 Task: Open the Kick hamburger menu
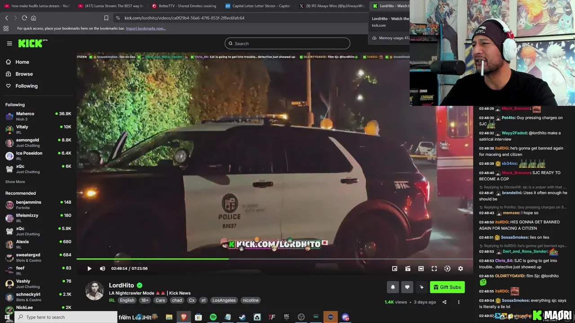point(9,44)
